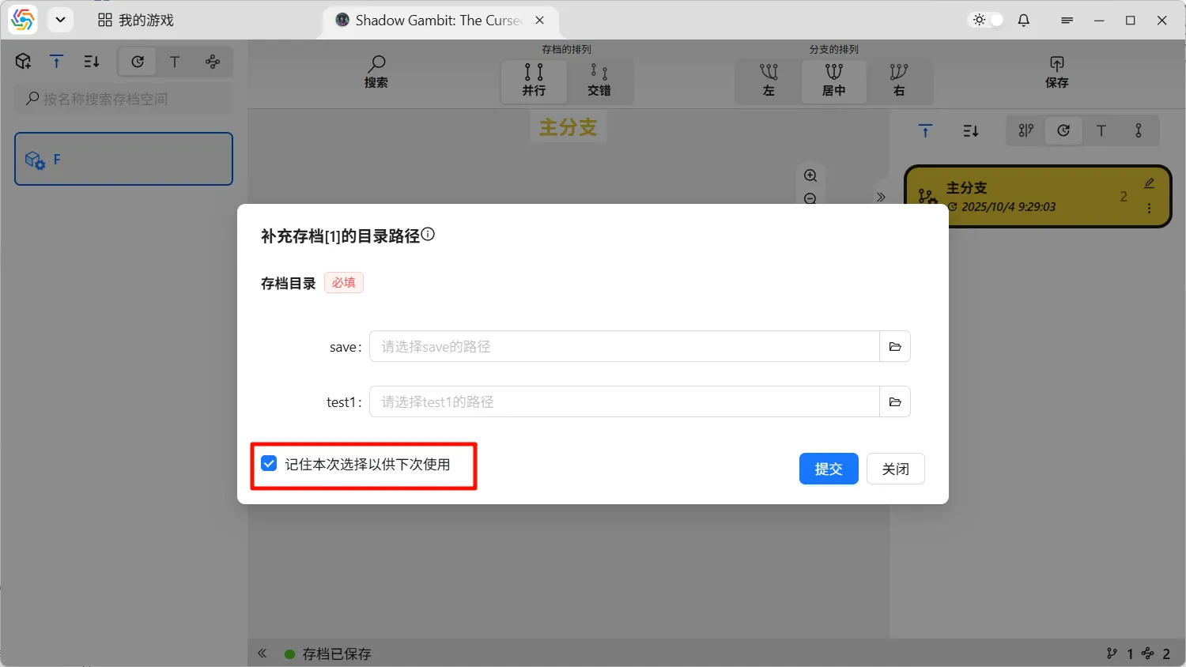Image resolution: width=1186 pixels, height=667 pixels.
Task: Open the three-line menu in title bar
Action: 1067,21
